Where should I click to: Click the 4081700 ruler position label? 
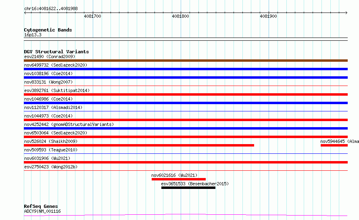point(92,16)
